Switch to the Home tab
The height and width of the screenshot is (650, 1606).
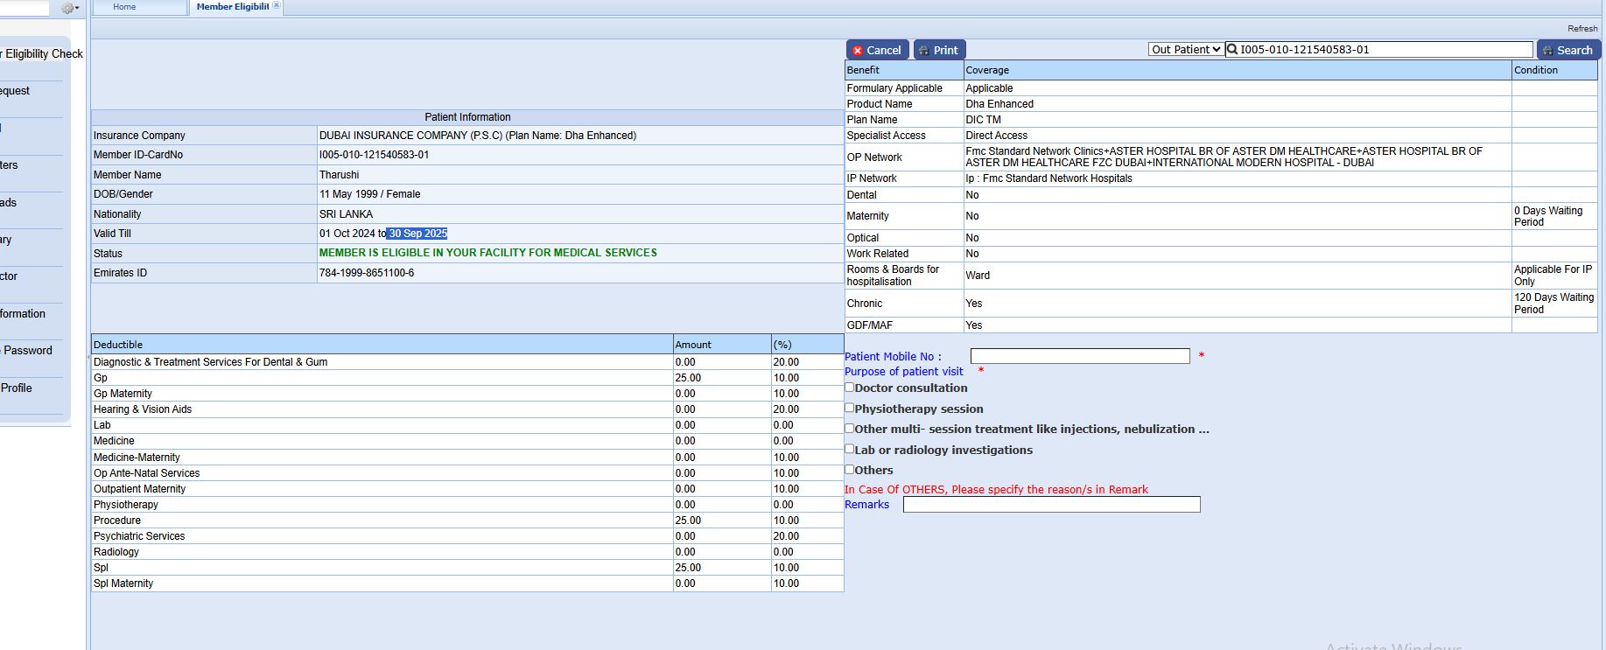[125, 7]
